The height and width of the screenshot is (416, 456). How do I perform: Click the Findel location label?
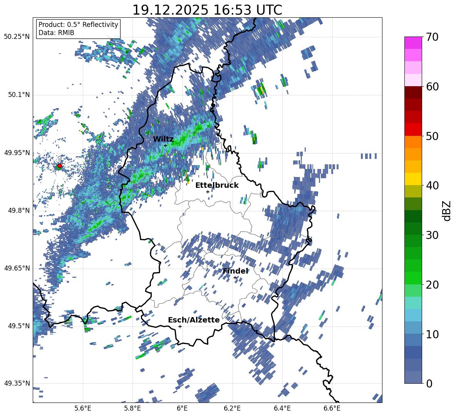(235, 271)
